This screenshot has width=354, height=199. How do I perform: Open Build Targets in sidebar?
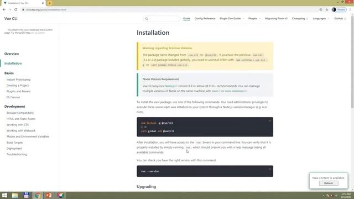tap(15, 143)
